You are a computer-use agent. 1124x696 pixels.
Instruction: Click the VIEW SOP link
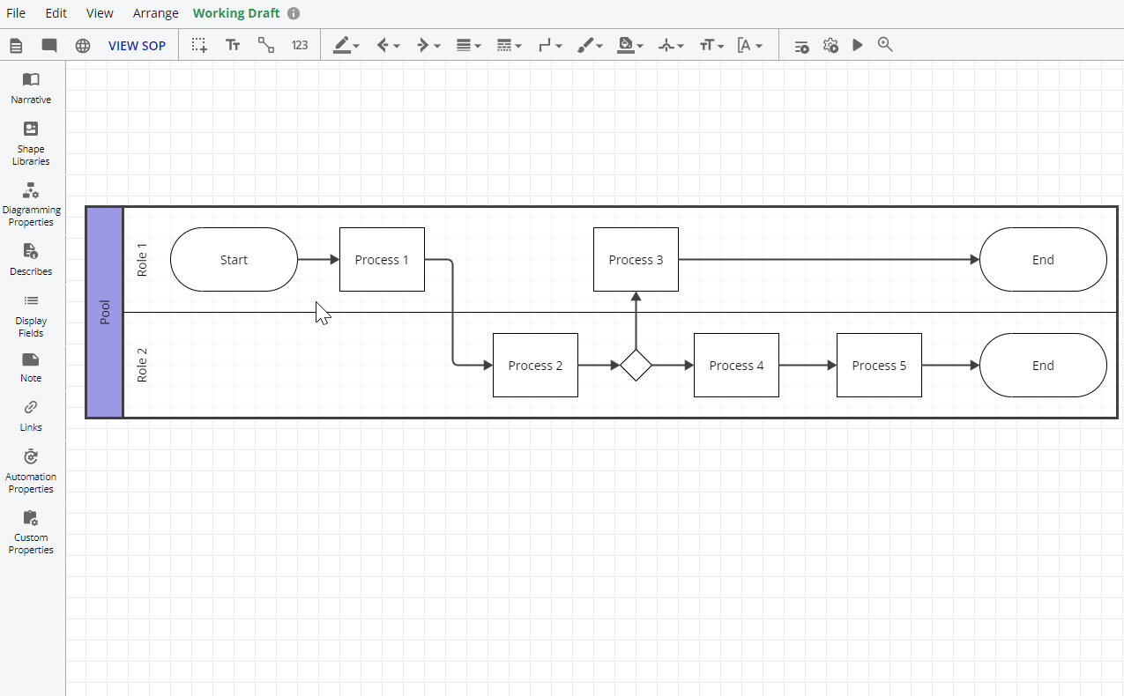coord(137,46)
